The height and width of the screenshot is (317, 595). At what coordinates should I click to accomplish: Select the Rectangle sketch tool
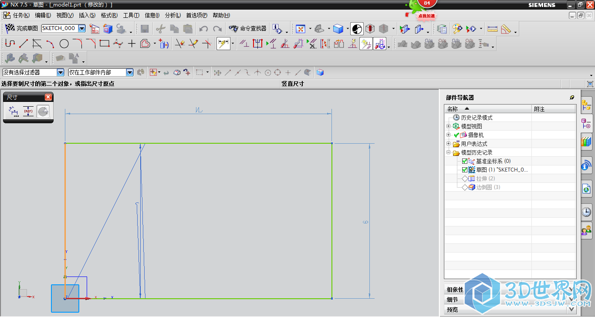click(105, 44)
